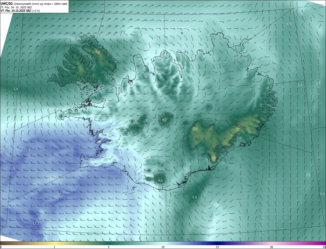Click the 5.0 value label
Viewport: 326px width, 249px height.
tap(195, 197)
